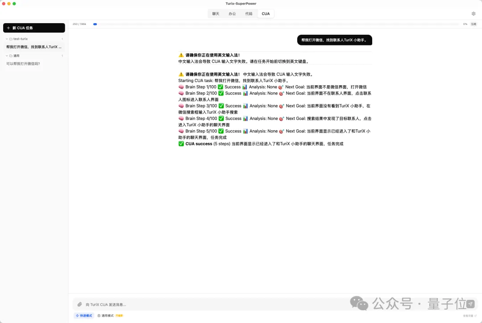
Task: Click the paperclip attachment icon
Action: [79, 304]
